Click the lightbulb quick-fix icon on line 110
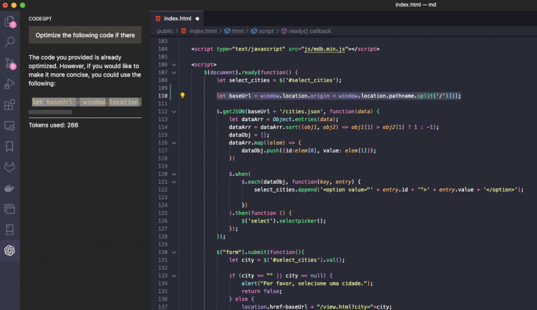 click(182, 95)
